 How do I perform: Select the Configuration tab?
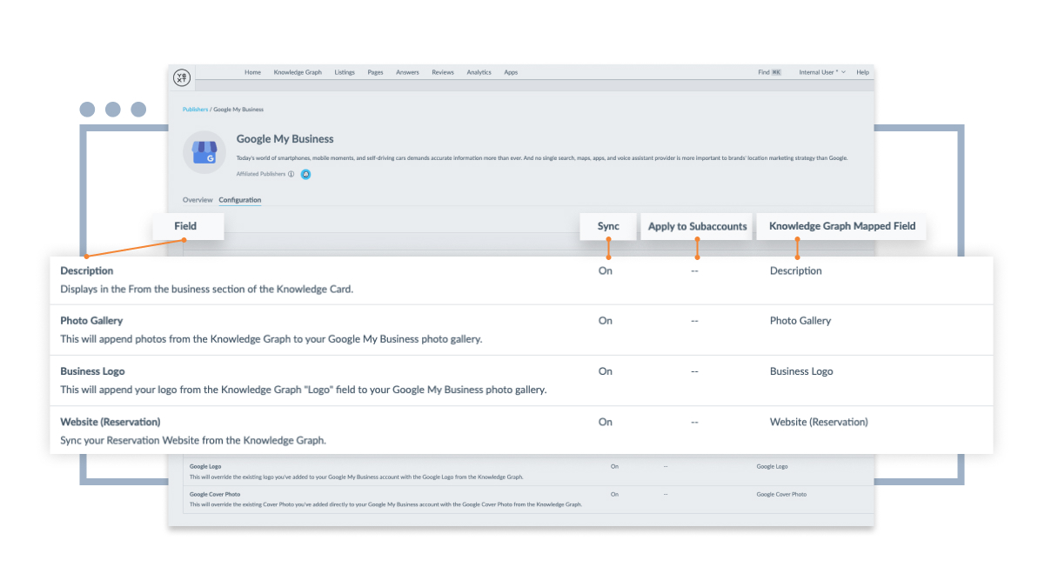click(x=240, y=200)
